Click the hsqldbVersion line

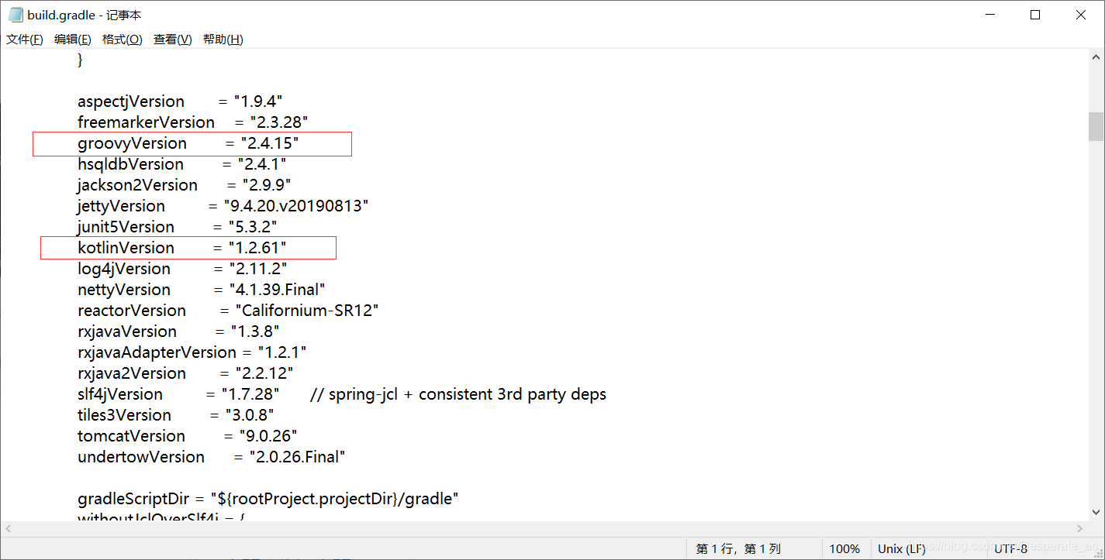182,164
